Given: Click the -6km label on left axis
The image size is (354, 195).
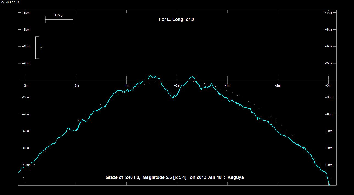Looking at the screenshot, I should (x=26, y=131).
